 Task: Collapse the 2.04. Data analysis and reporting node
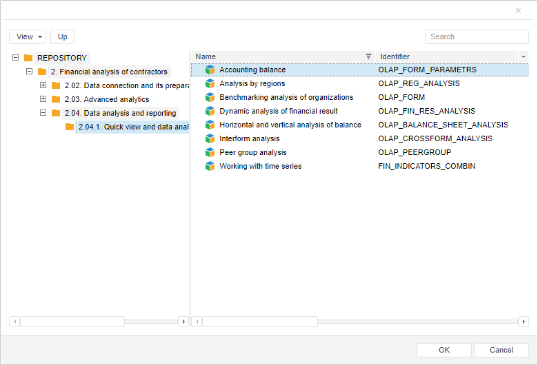click(43, 112)
